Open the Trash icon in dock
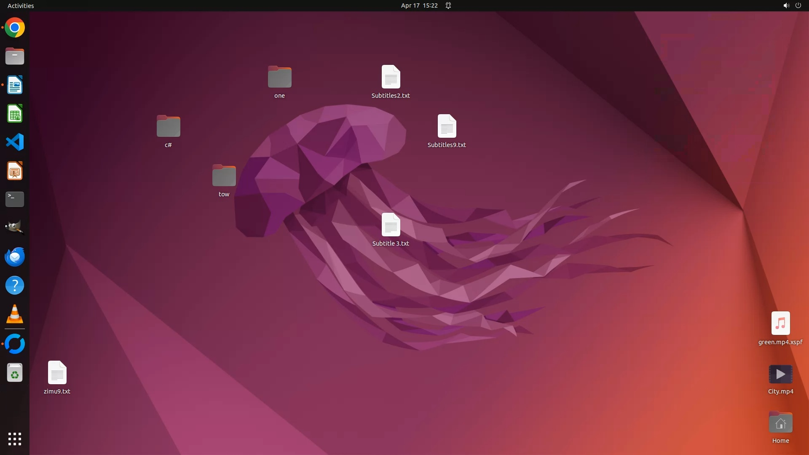The width and height of the screenshot is (809, 455). (15, 373)
